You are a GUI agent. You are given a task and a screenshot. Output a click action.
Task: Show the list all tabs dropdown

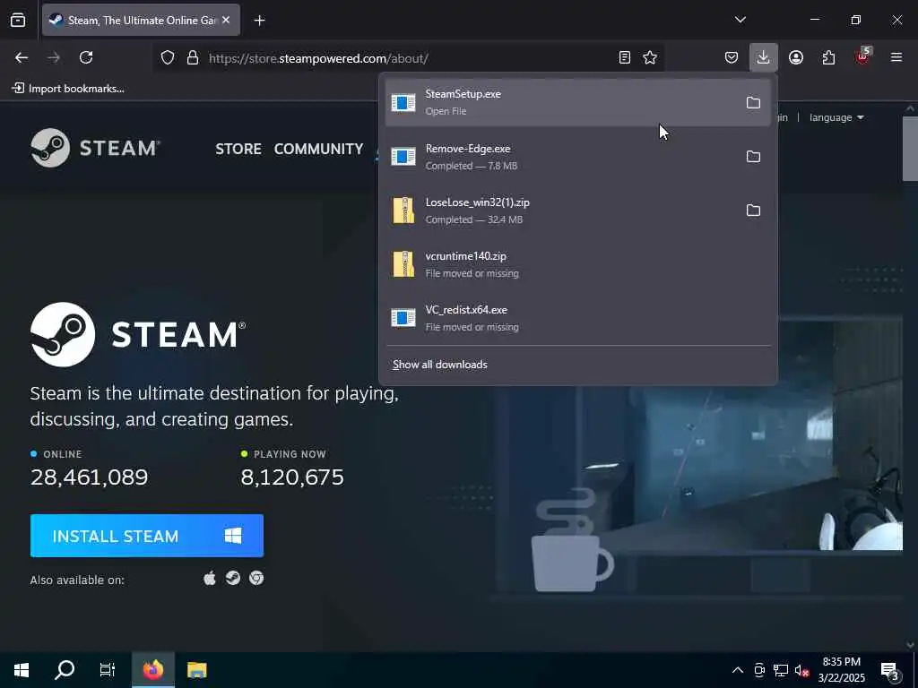(740, 20)
